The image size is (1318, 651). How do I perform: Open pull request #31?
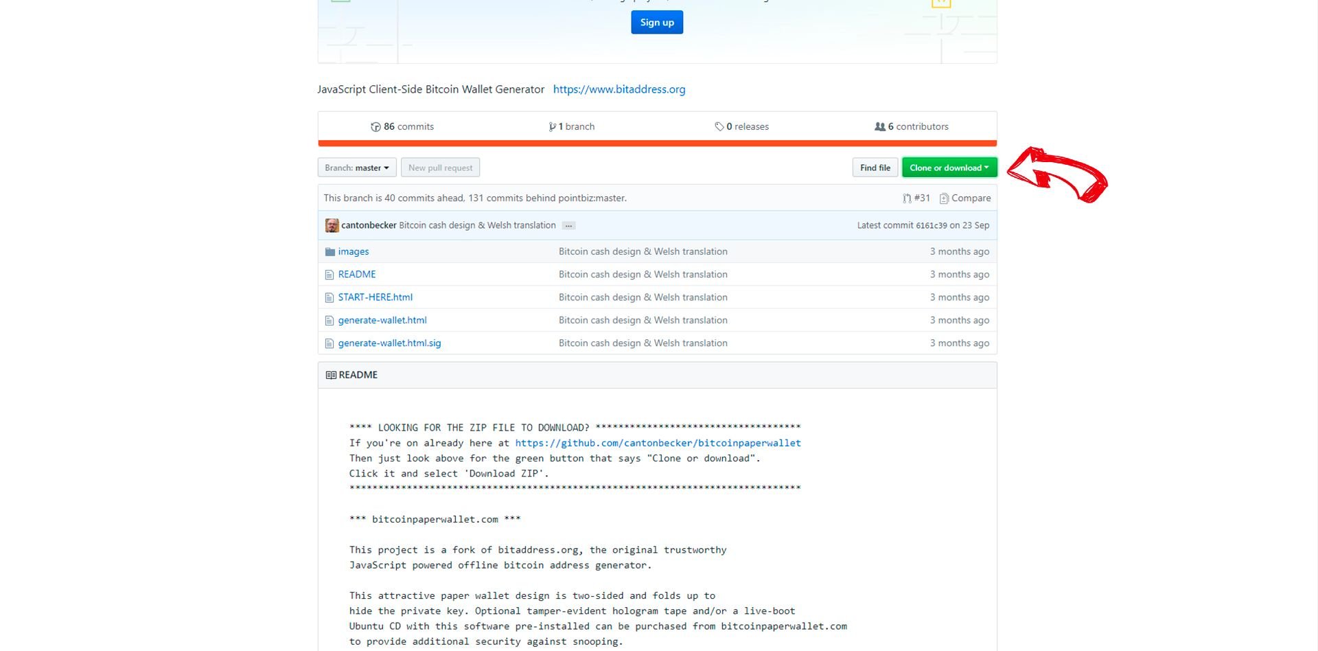point(922,198)
